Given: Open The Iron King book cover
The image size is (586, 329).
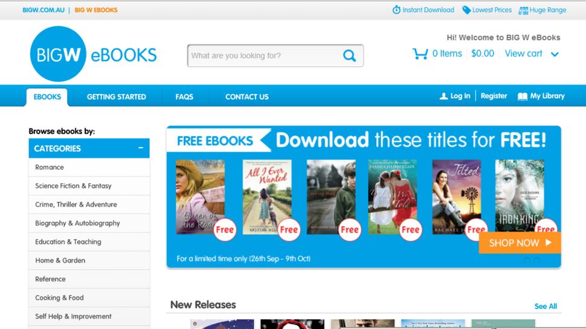Looking at the screenshot, I should pos(520,196).
